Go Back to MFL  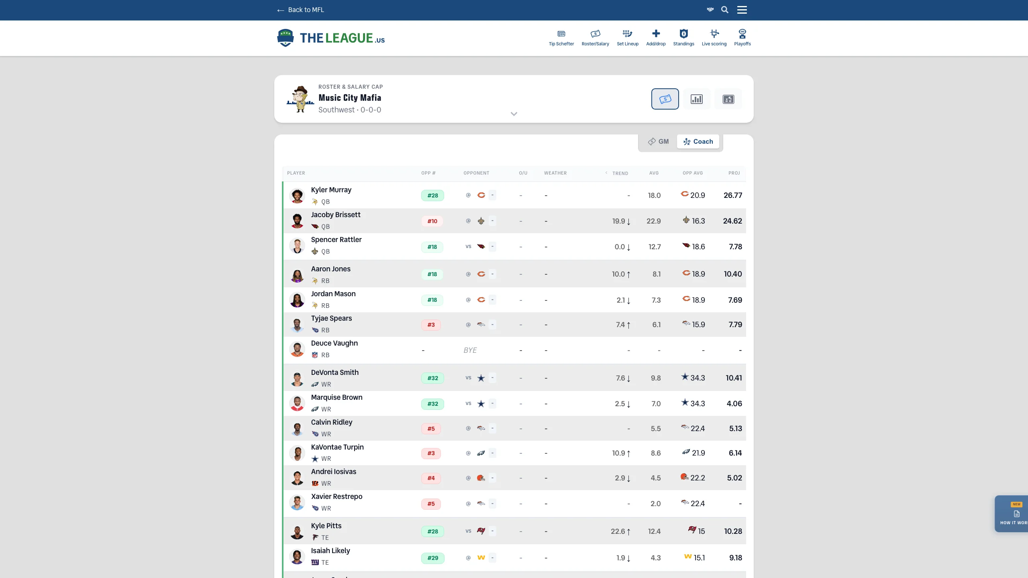coord(300,10)
